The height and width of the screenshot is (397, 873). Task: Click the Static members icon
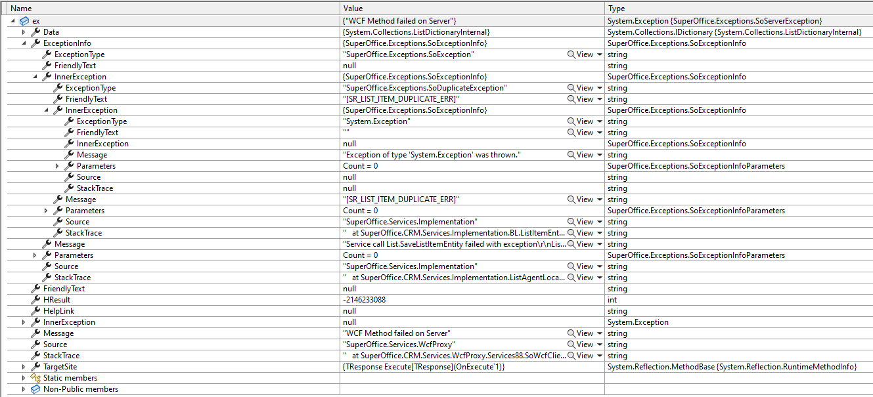[x=35, y=378]
